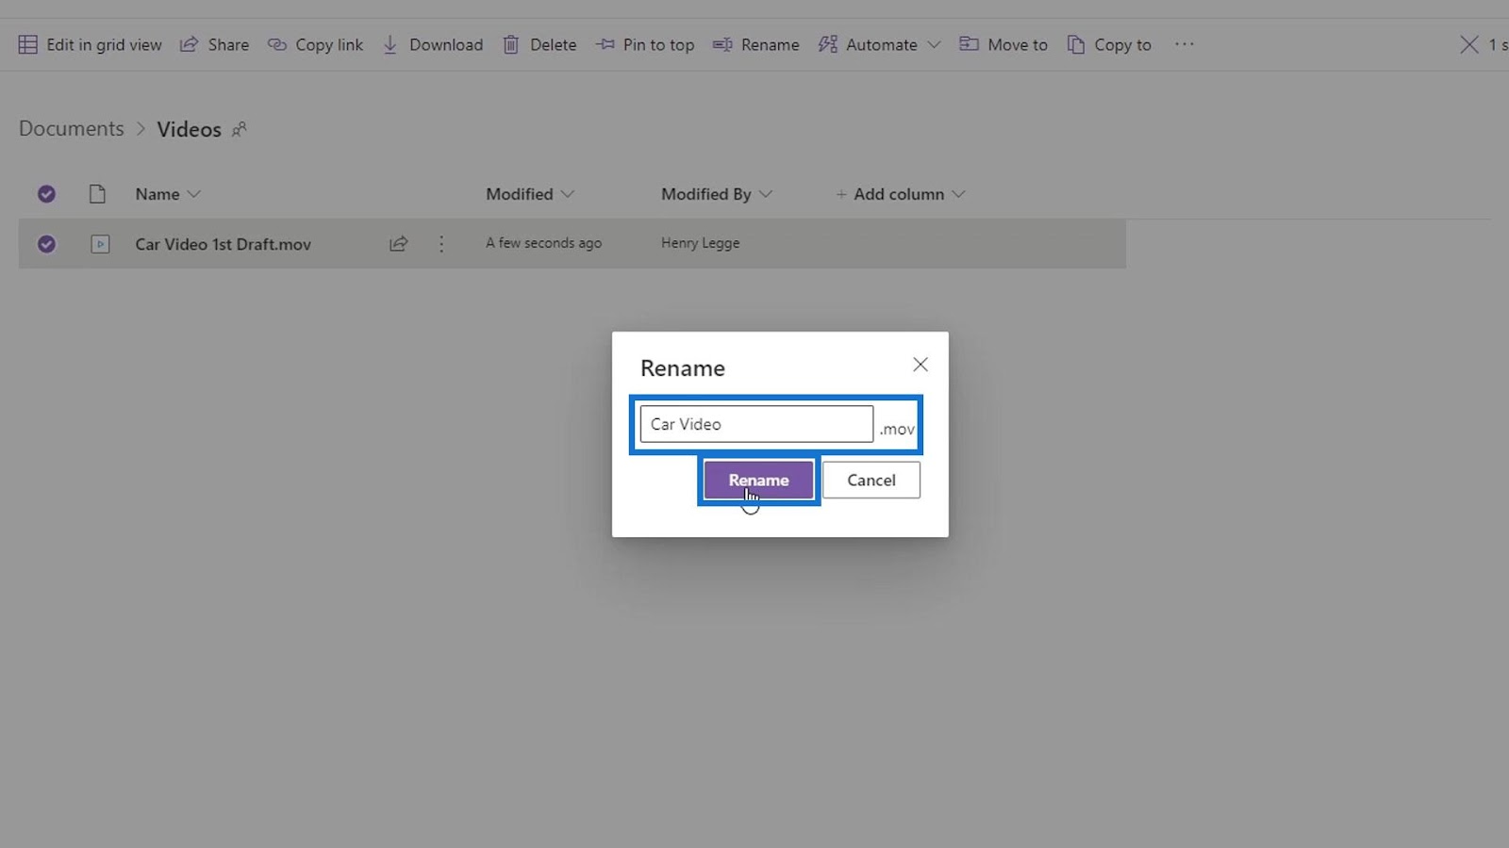Viewport: 1509px width, 848px height.
Task: Click Rename in the command bar
Action: click(x=756, y=44)
